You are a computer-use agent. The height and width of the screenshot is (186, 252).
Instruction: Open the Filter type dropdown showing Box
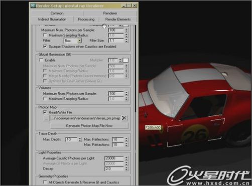73,41
